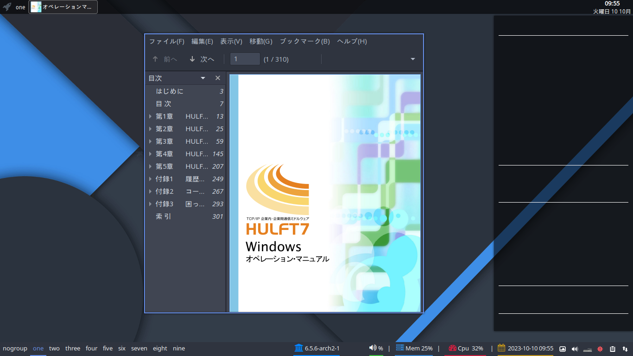The height and width of the screenshot is (356, 633).
Task: Click the 'one' layout label in top bar
Action: point(20,7)
